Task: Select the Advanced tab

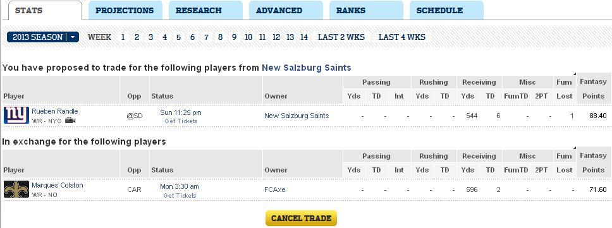Action: [x=286, y=11]
